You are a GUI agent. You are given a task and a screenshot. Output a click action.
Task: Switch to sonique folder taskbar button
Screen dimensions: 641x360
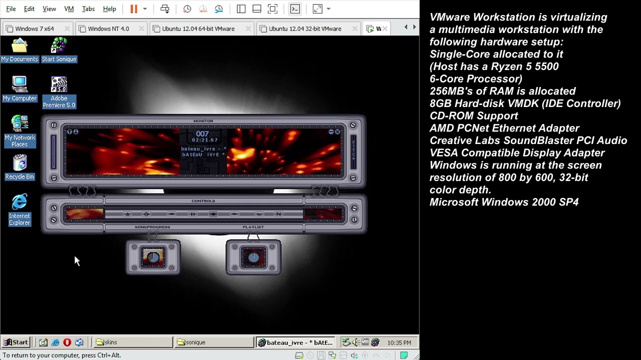[214, 342]
